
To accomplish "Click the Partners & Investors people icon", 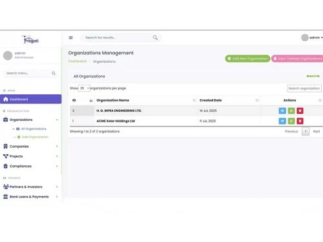I will click(x=6, y=187).
